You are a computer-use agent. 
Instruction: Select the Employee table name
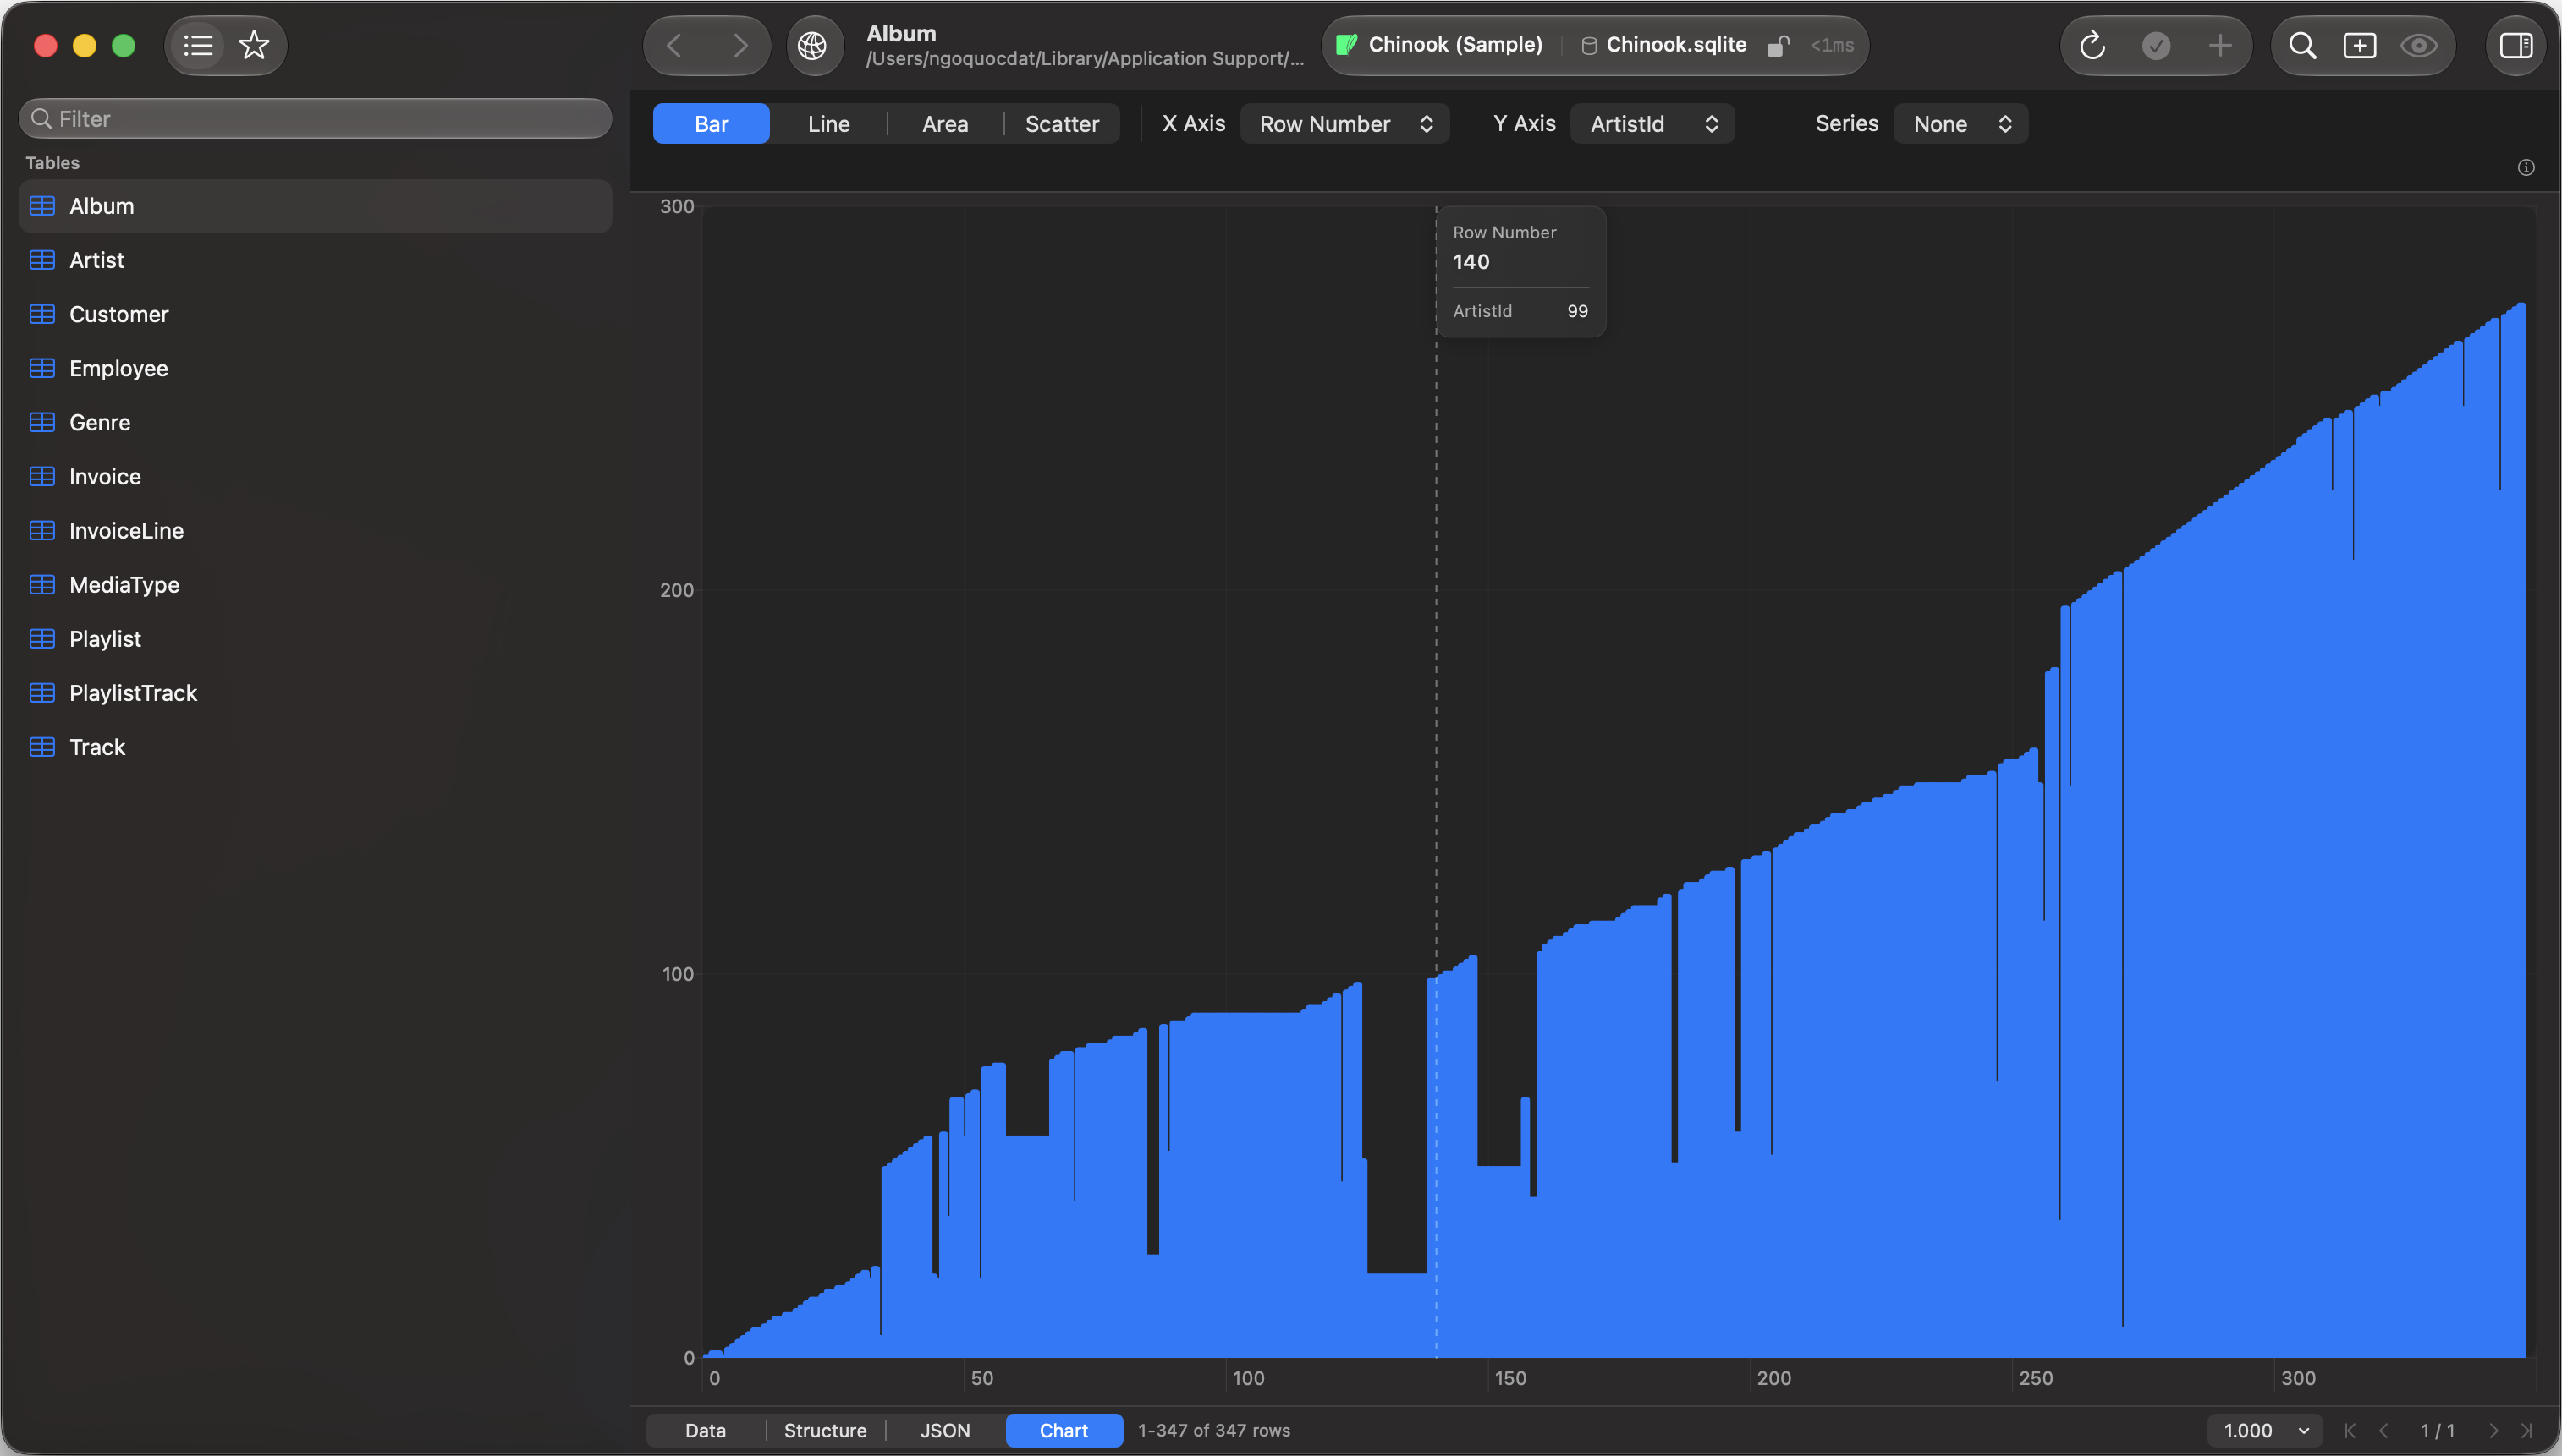coord(118,368)
